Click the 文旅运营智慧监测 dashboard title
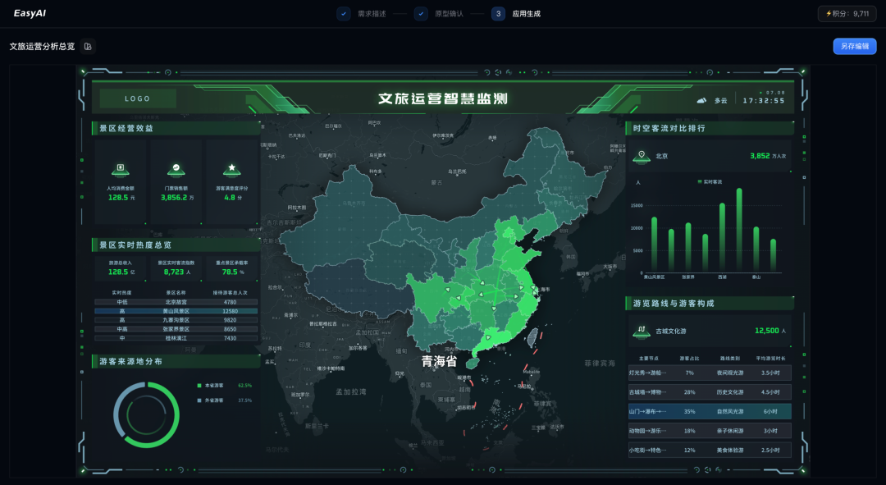Image resolution: width=886 pixels, height=485 pixels. pyautogui.click(x=443, y=98)
